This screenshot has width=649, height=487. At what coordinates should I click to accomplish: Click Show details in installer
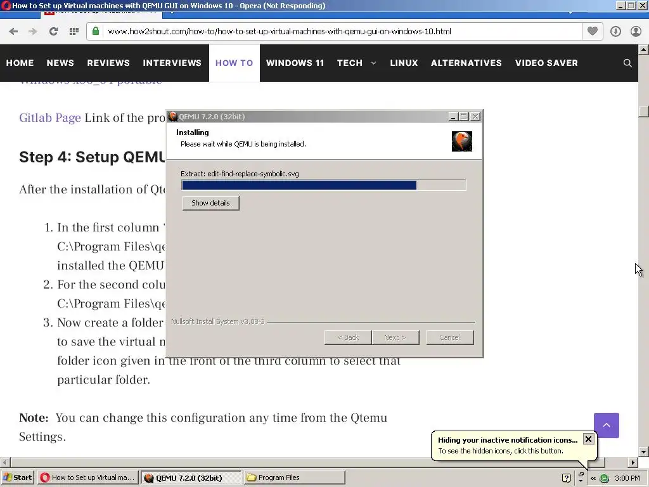pyautogui.click(x=210, y=203)
